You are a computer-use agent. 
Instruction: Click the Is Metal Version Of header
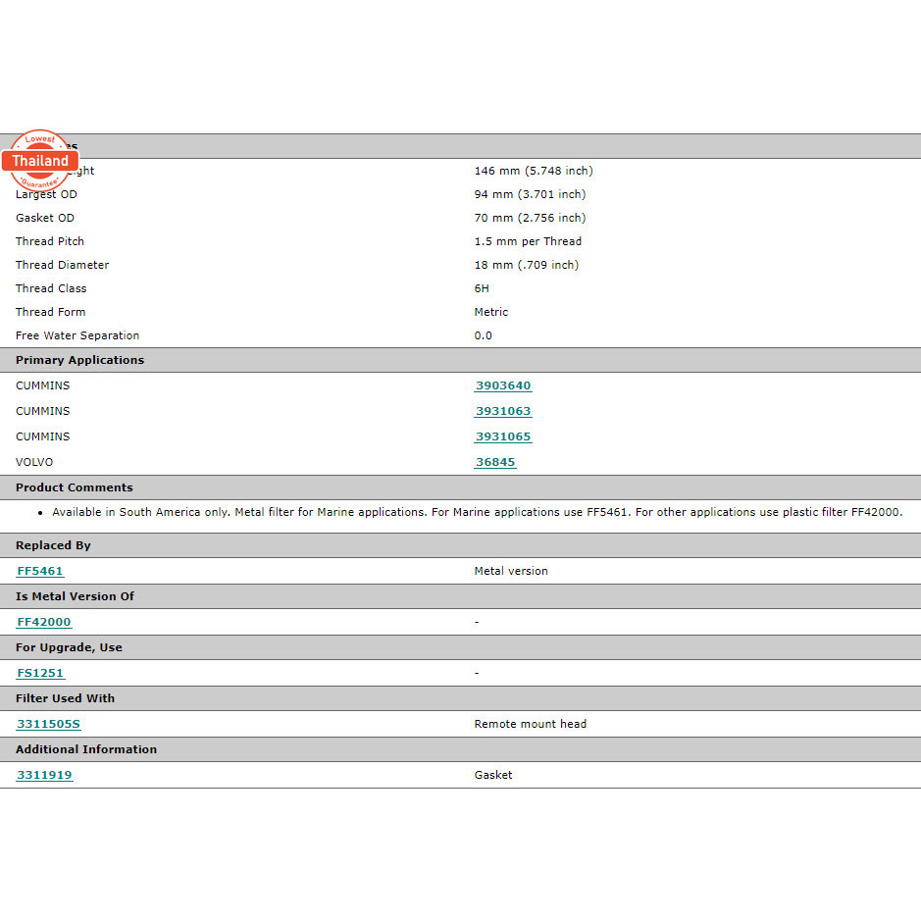[x=75, y=596]
